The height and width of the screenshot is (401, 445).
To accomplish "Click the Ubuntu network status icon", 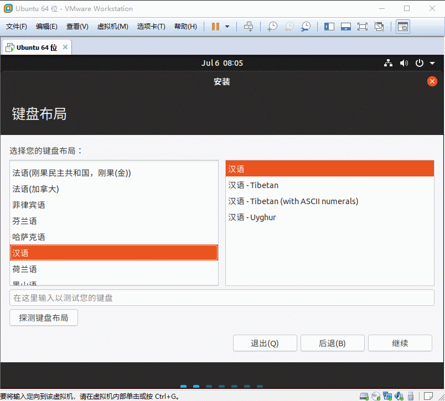I will (x=388, y=64).
